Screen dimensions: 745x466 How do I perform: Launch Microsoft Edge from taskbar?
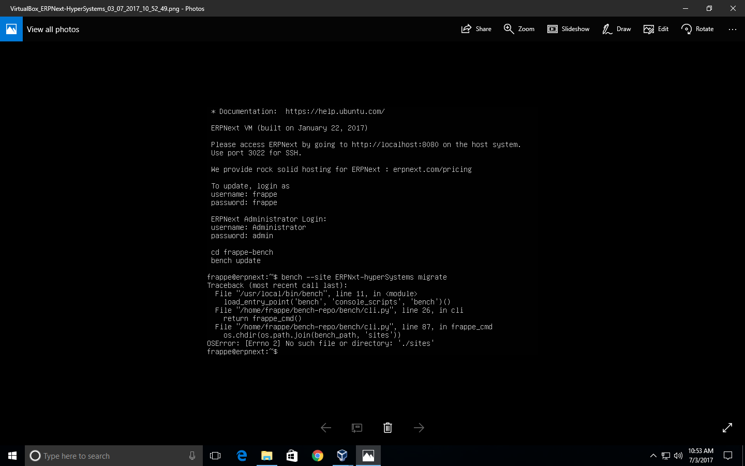pyautogui.click(x=242, y=456)
